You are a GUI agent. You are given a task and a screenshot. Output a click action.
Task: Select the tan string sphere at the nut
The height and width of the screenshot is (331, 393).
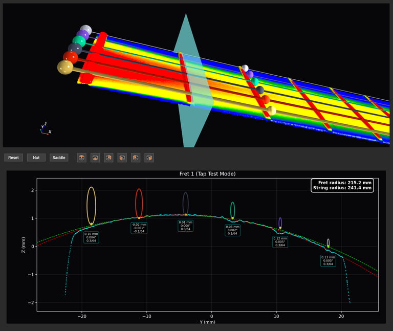(65, 68)
